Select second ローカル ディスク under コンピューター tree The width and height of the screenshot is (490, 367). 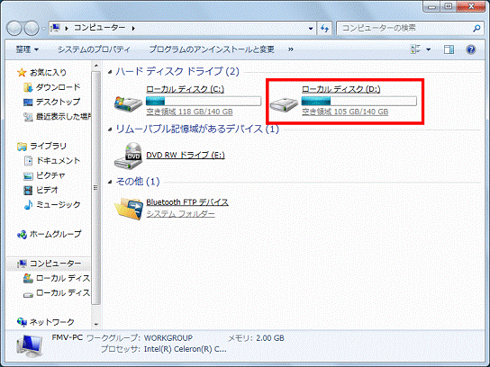(63, 292)
